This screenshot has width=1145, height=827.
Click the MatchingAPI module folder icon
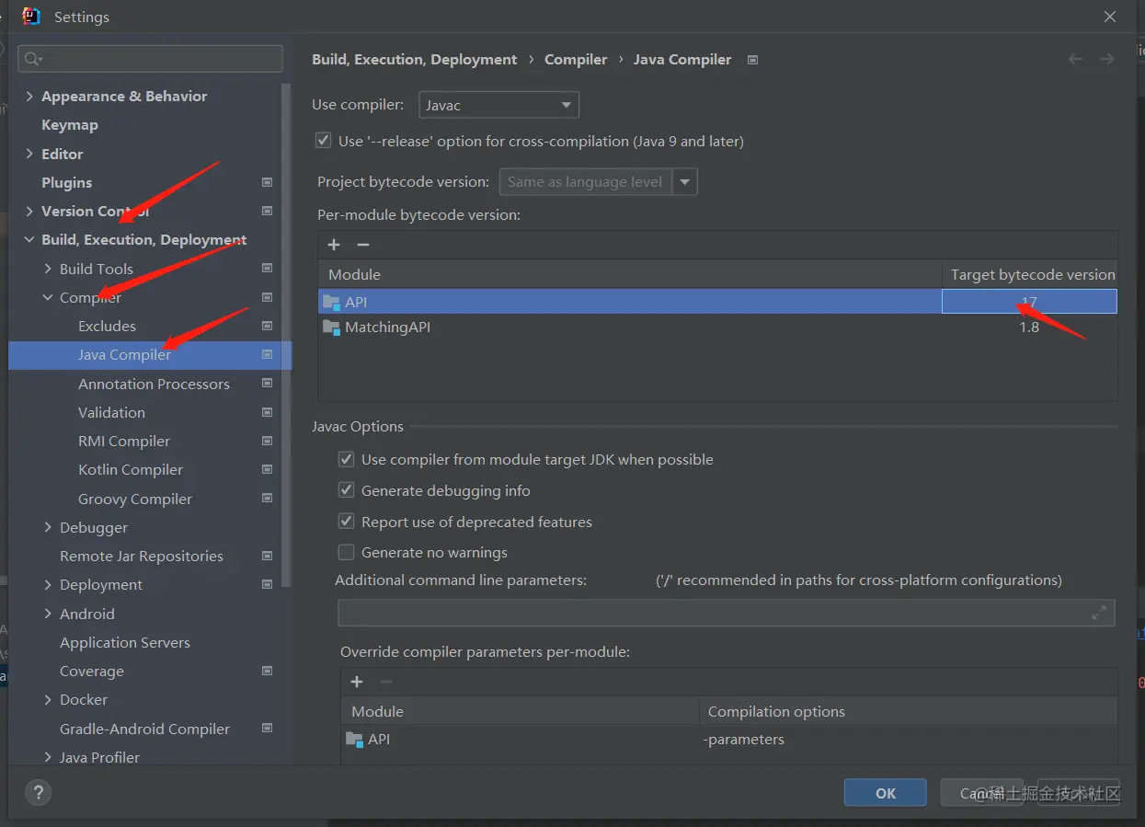point(331,327)
